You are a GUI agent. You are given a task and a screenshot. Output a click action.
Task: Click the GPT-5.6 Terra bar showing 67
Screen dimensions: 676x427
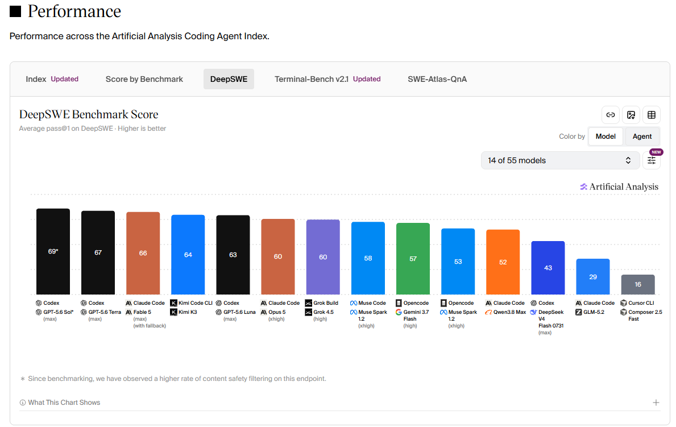(x=98, y=253)
